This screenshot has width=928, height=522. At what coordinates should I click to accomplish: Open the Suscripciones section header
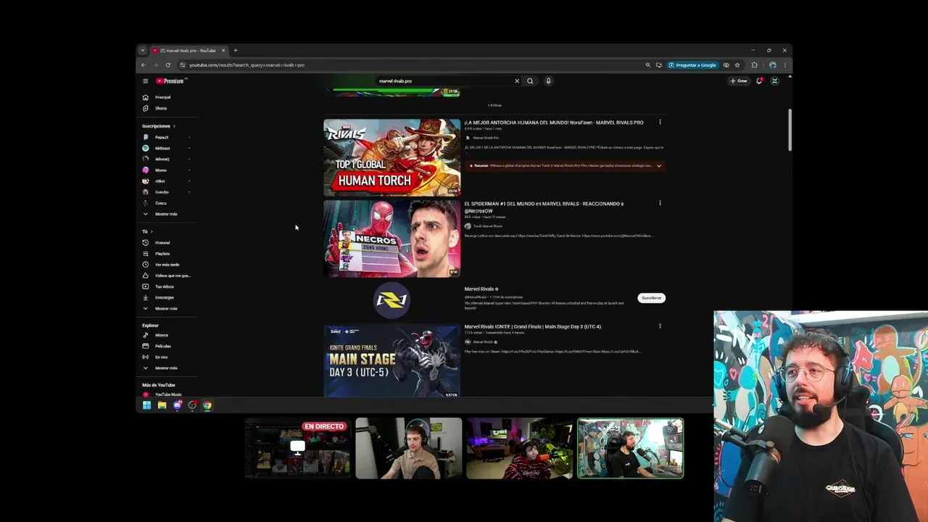(159, 126)
